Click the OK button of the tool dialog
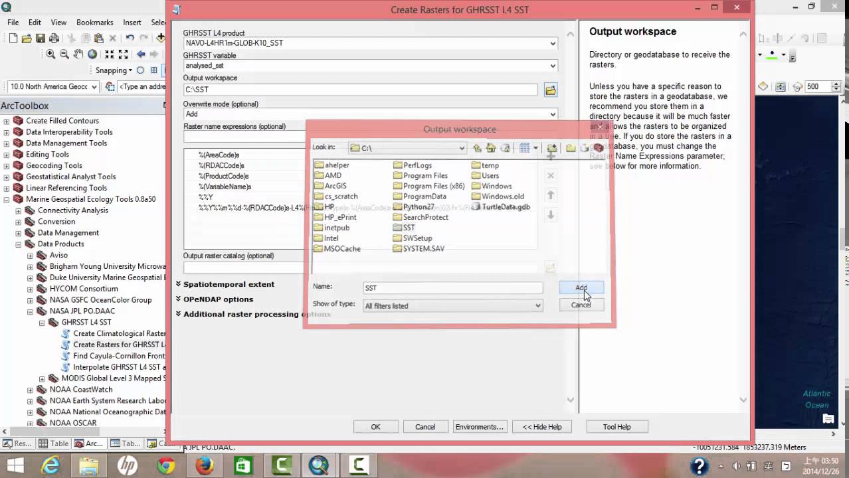849x478 pixels. click(x=375, y=427)
